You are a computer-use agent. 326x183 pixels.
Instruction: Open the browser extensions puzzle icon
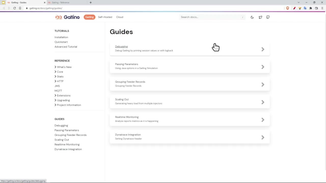coord(311,8)
